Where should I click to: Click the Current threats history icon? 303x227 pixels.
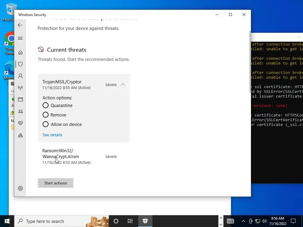pyautogui.click(x=41, y=50)
